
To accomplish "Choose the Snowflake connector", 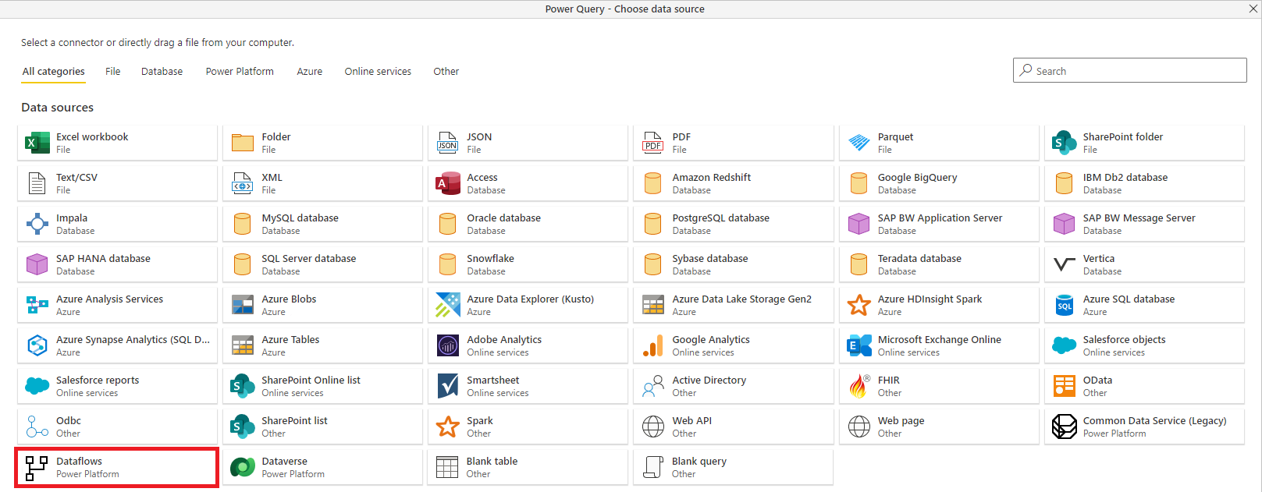I will coord(528,264).
